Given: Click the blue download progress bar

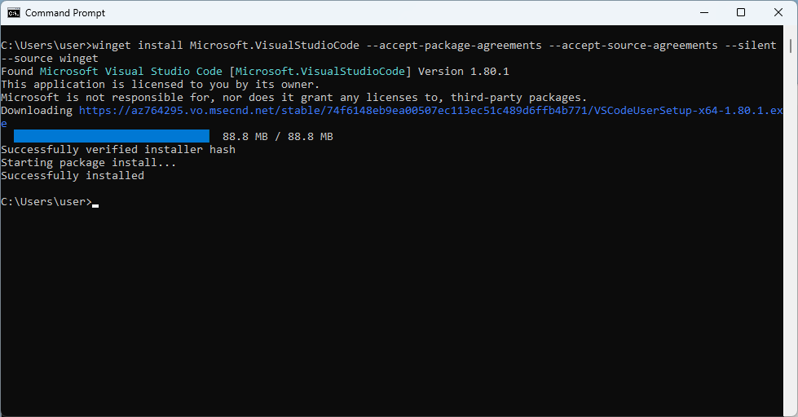Looking at the screenshot, I should tap(112, 137).
